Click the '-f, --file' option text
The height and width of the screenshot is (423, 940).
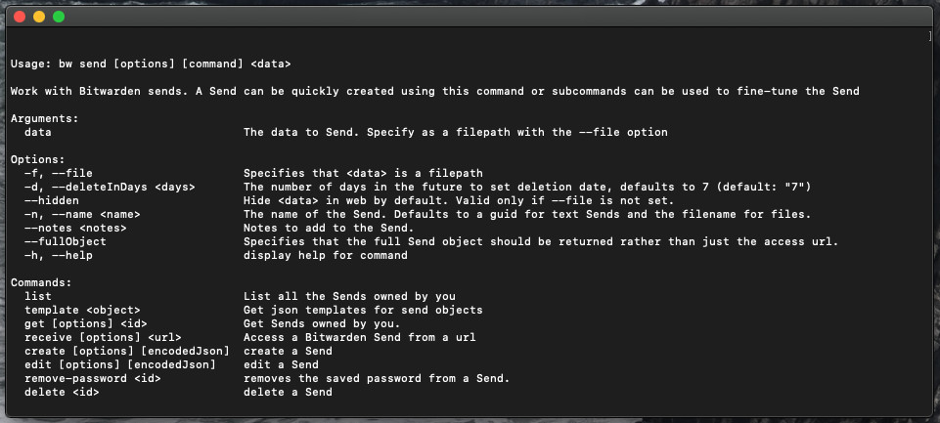click(x=59, y=173)
